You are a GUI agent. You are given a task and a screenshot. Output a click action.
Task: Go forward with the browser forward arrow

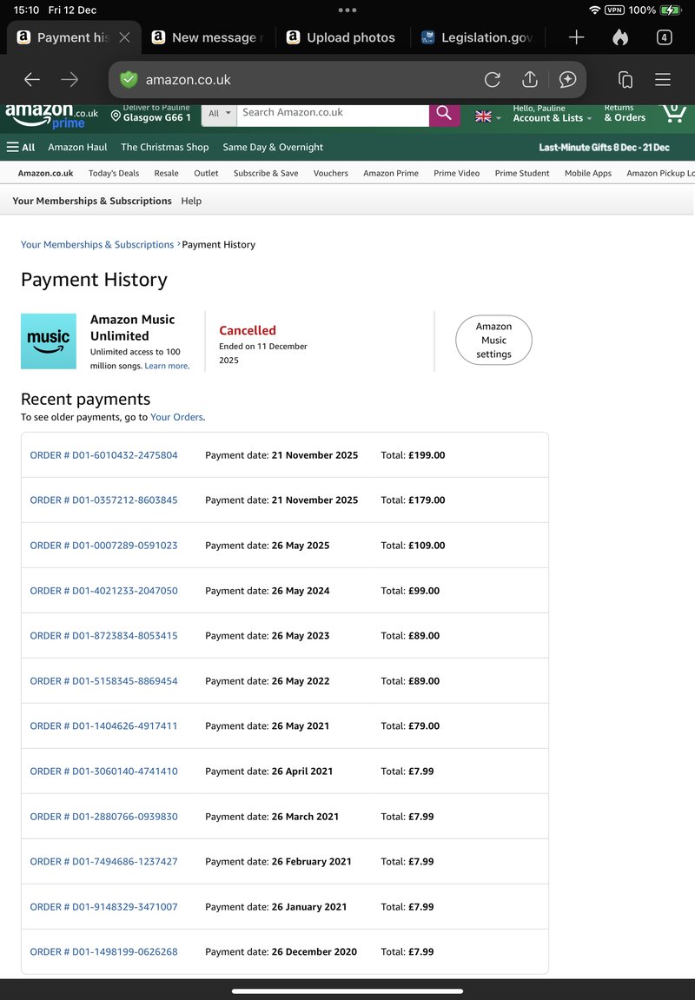coord(69,80)
